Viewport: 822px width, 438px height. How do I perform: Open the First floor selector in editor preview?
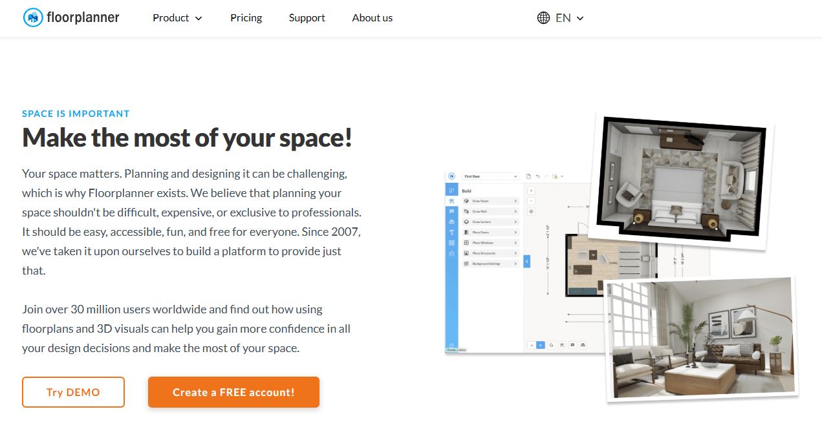(x=491, y=176)
